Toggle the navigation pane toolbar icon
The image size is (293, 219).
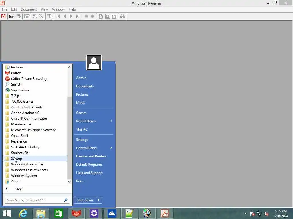(27, 16)
